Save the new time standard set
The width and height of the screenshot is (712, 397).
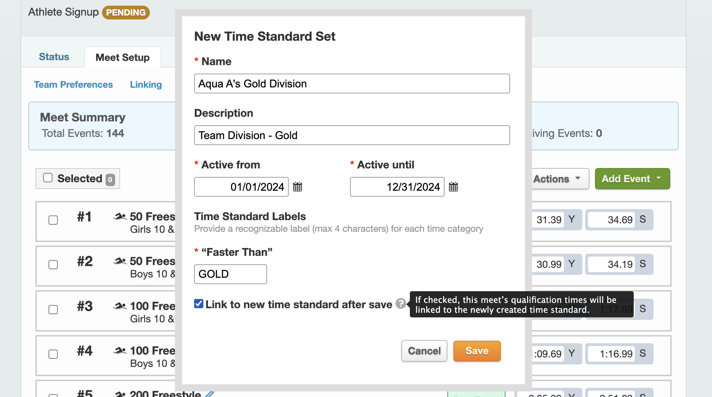click(x=477, y=351)
